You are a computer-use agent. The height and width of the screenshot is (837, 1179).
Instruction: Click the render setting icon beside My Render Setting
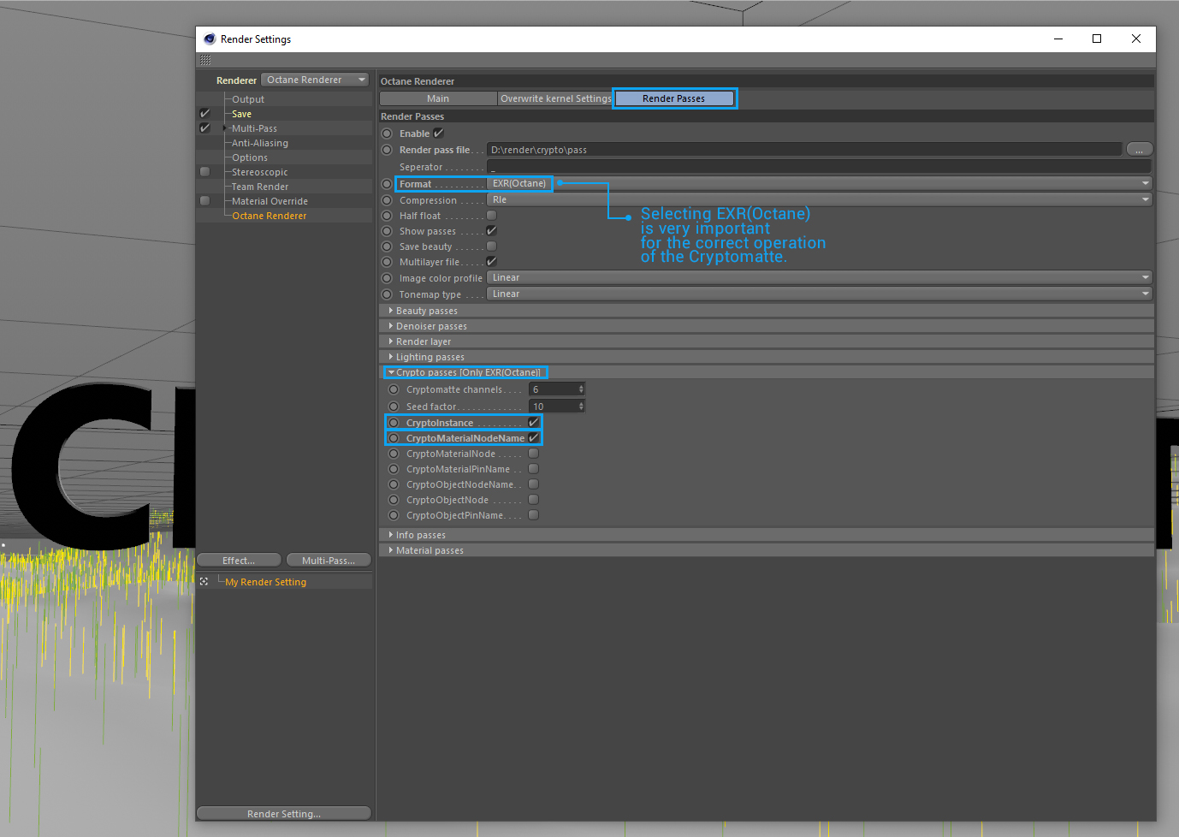[x=204, y=581]
